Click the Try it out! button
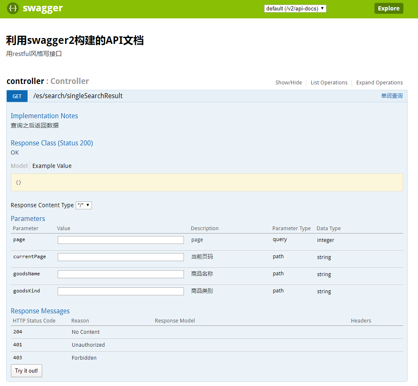Viewport: 418px width, 386px height. pyautogui.click(x=26, y=371)
